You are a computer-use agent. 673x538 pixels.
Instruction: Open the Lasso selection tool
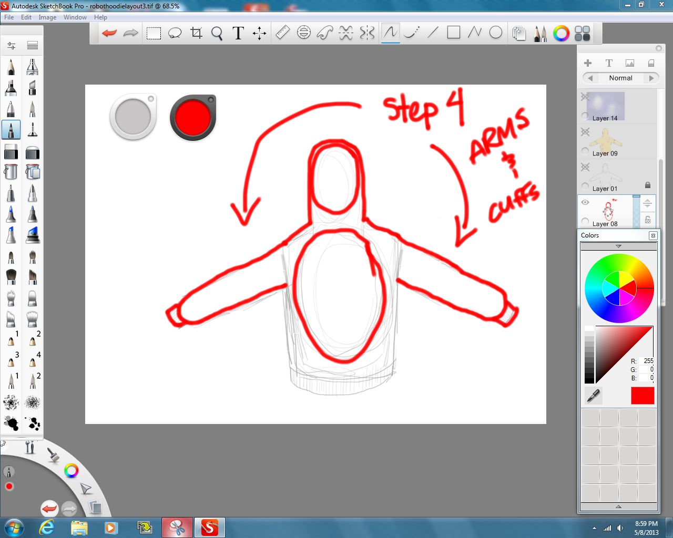[175, 33]
